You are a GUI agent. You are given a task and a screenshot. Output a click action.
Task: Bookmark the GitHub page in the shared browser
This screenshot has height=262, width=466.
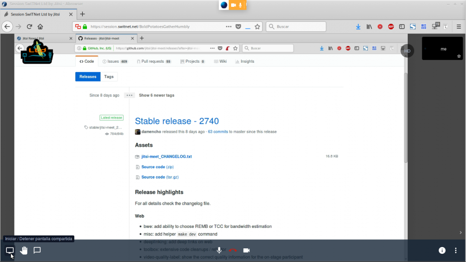[x=235, y=48]
